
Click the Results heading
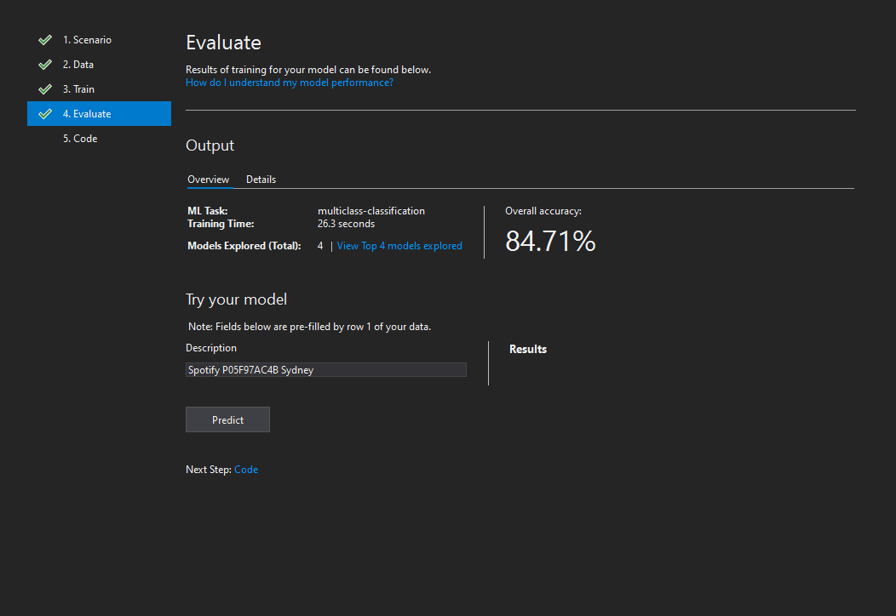[x=528, y=349]
